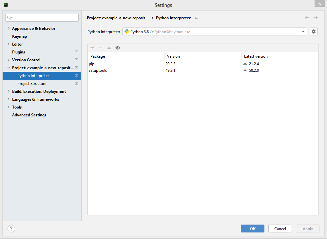Collapse the Project: example-a-new-repositor tree node

click(x=9, y=68)
